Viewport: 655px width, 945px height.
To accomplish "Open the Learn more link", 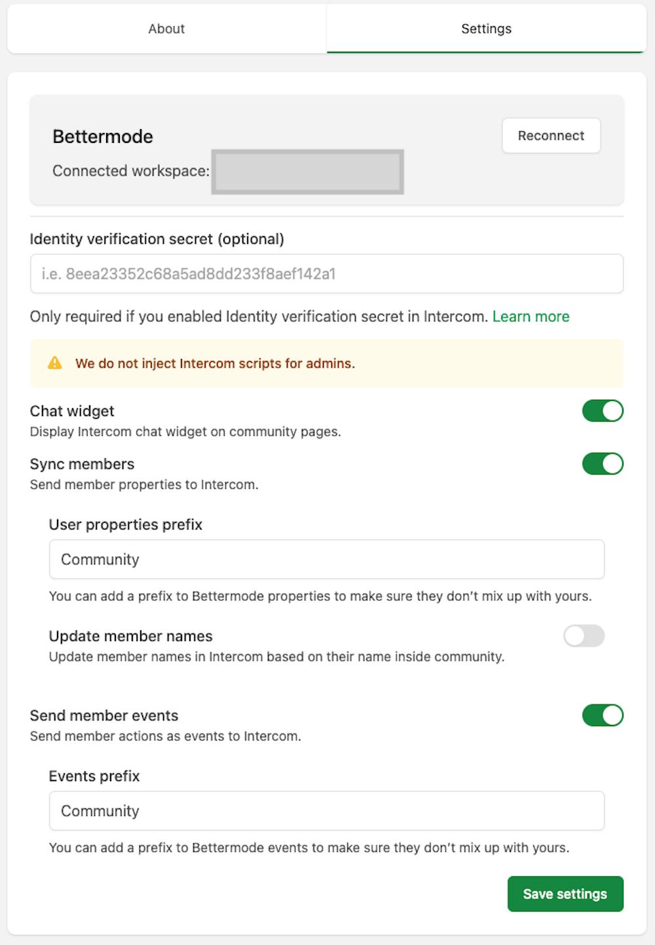I will click(x=531, y=317).
